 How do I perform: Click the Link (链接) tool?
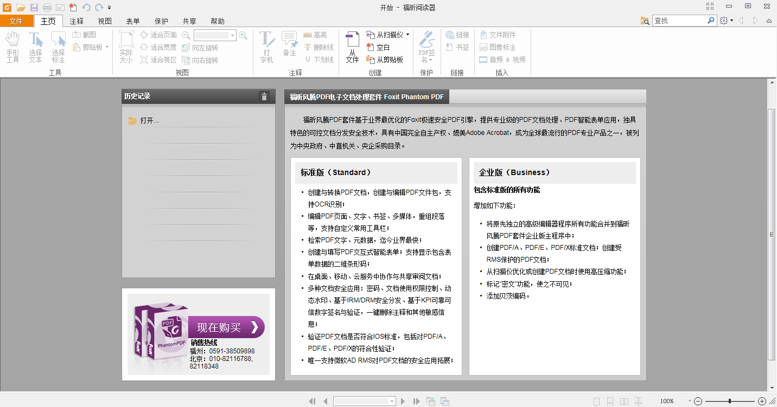click(x=457, y=35)
